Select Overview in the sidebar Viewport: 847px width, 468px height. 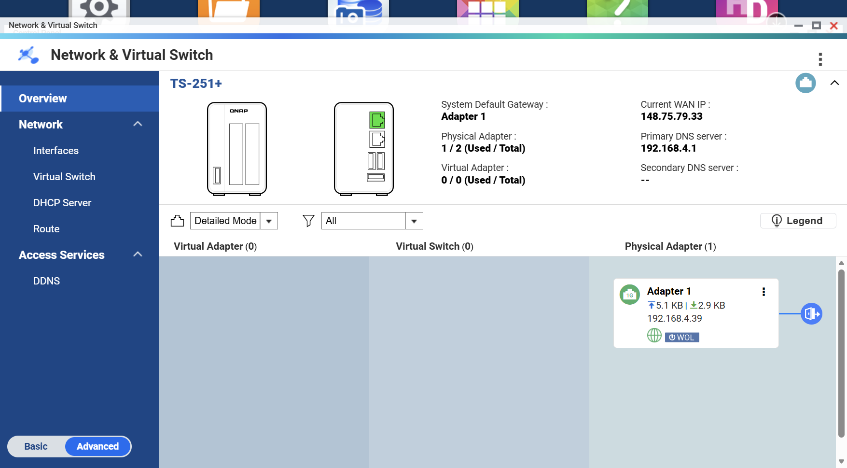click(80, 99)
